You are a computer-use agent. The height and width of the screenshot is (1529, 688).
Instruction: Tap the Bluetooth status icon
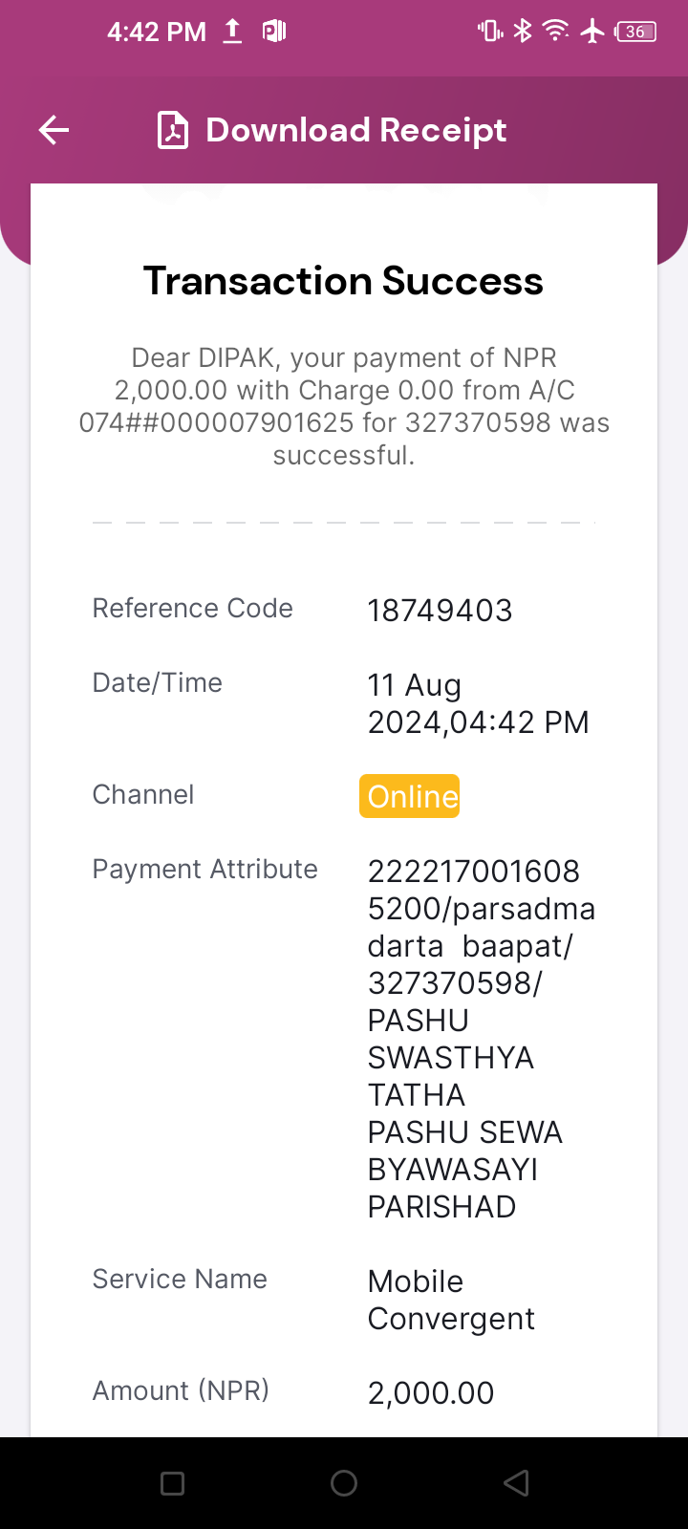click(522, 32)
